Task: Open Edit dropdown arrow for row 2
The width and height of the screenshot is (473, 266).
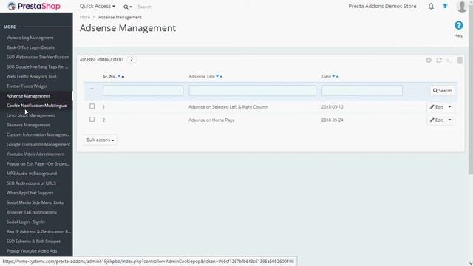Action: [449, 120]
